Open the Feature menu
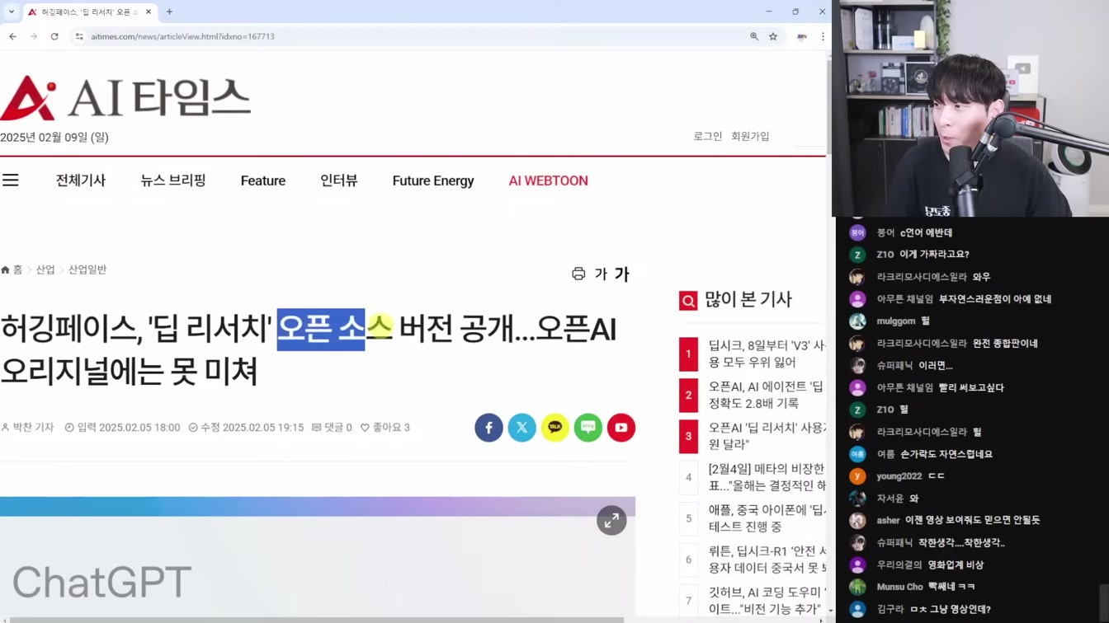 (263, 180)
